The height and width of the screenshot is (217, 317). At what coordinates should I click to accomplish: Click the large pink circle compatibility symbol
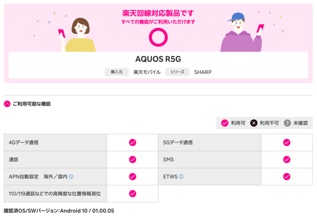[158, 37]
